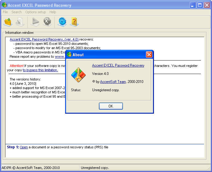Open options via the blue gear icon
The height and width of the screenshot is (172, 212).
[62, 22]
